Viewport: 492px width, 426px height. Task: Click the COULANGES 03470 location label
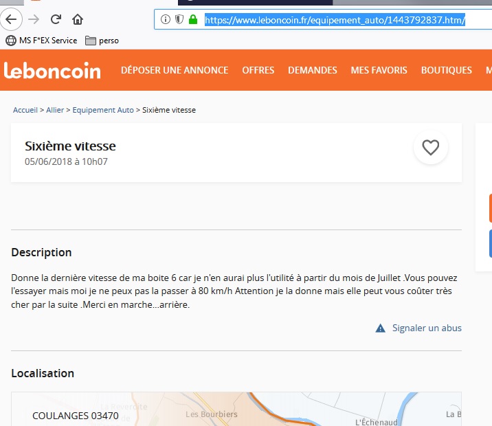pos(76,416)
